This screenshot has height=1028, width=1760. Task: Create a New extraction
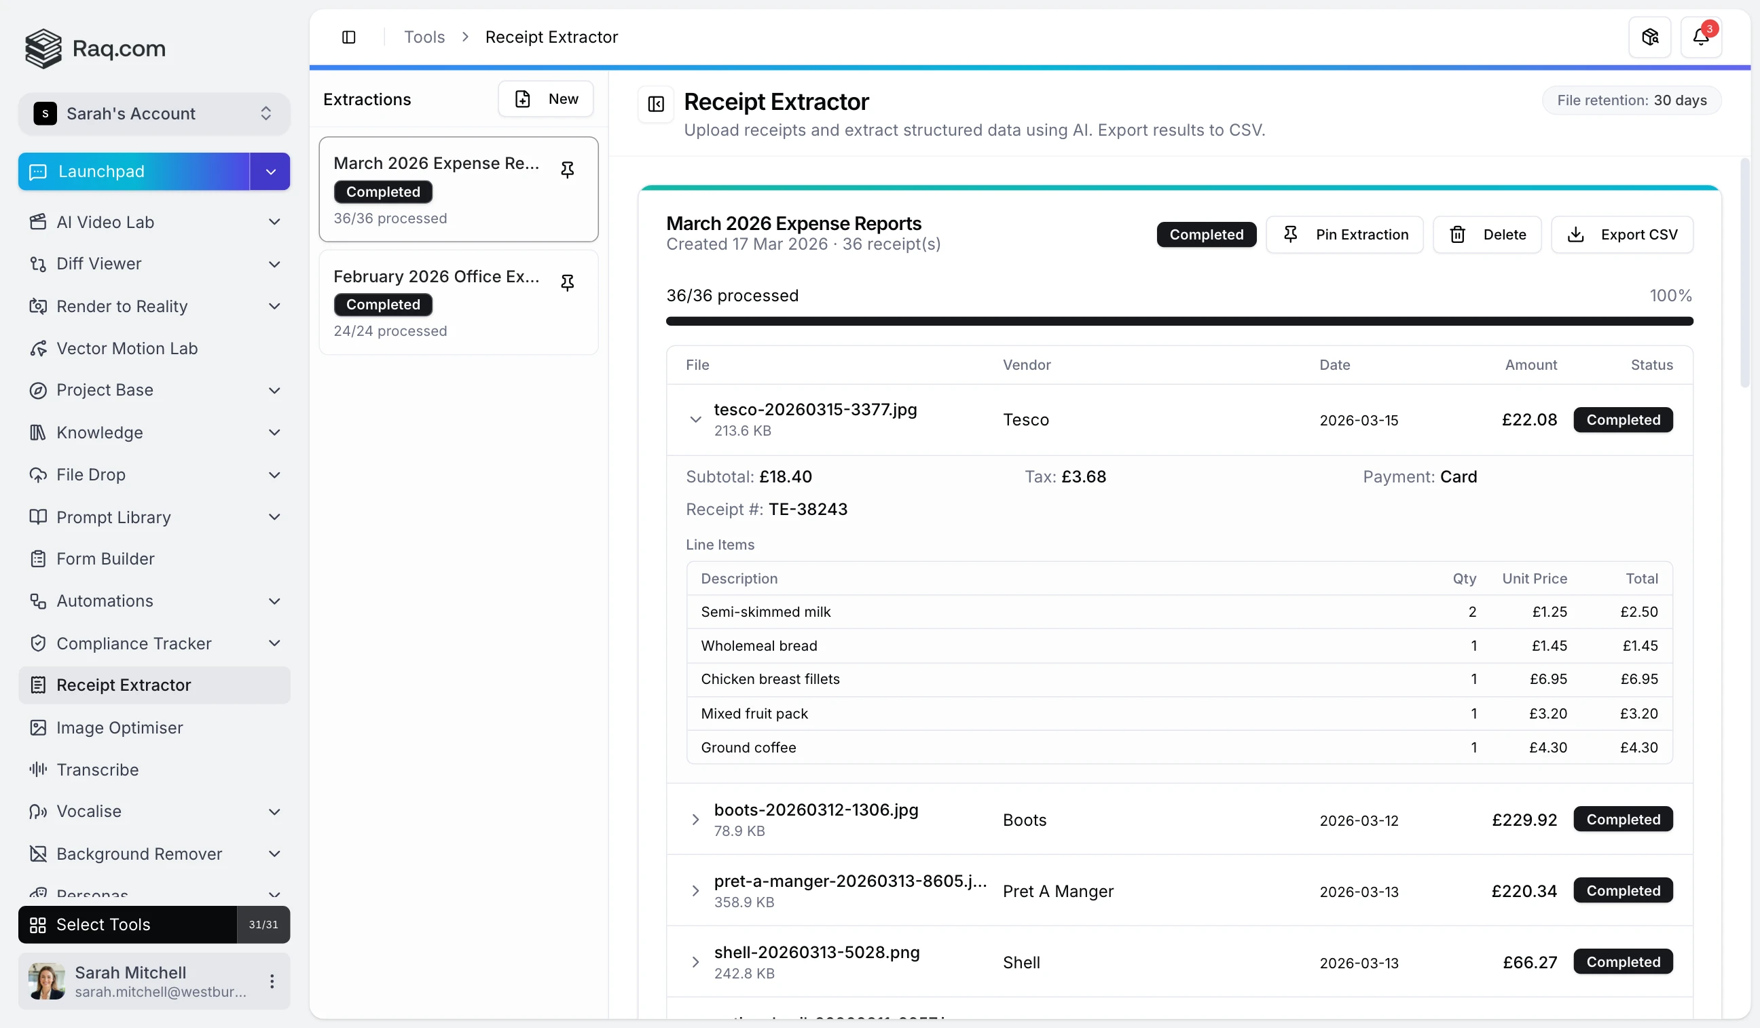pos(546,98)
